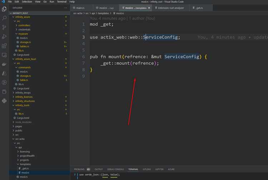Show the GITLENS panel tab
The height and width of the screenshot is (180, 268).
pyautogui.click(x=147, y=169)
